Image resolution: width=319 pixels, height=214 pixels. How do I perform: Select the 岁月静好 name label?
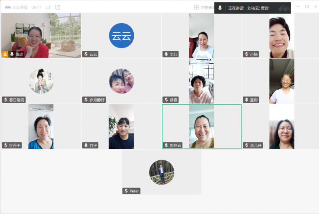pos(97,100)
